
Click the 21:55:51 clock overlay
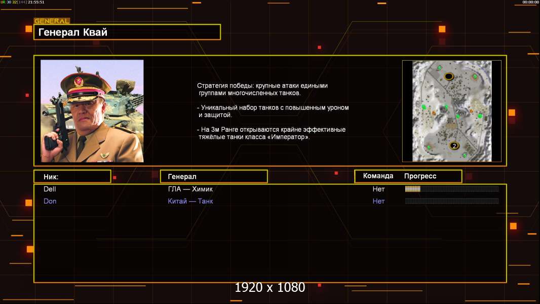coord(36,2)
